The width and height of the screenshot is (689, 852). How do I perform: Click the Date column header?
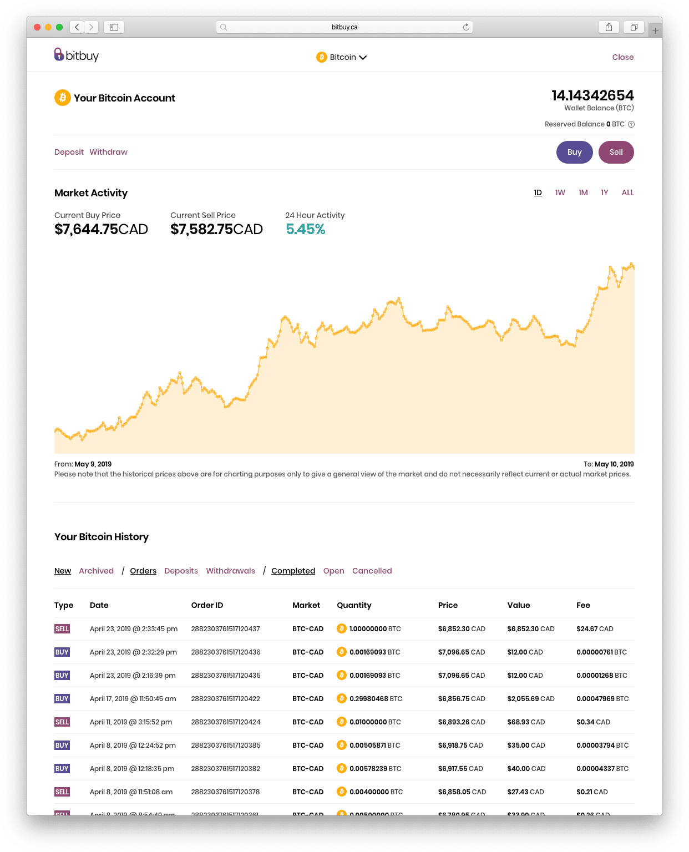coord(99,605)
